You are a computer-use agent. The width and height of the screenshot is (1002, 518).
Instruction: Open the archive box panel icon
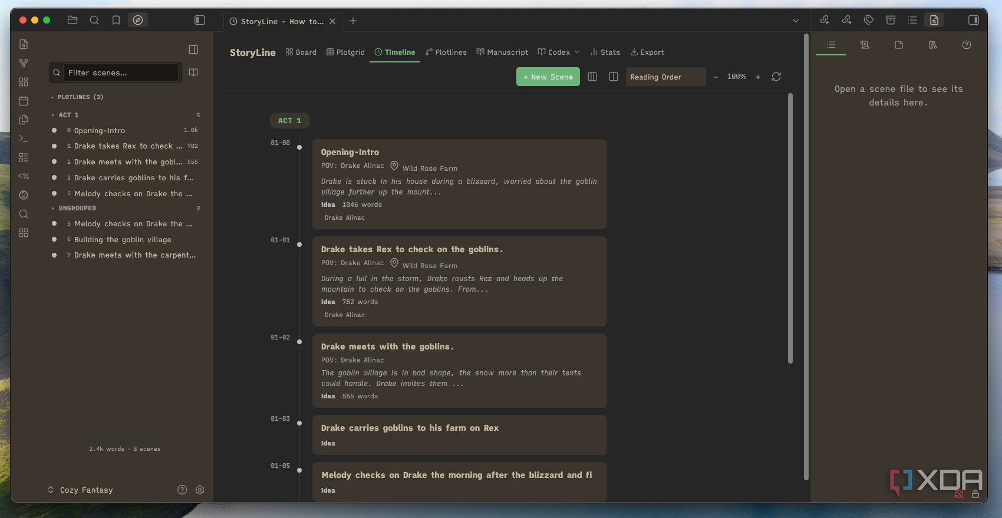[x=891, y=20]
